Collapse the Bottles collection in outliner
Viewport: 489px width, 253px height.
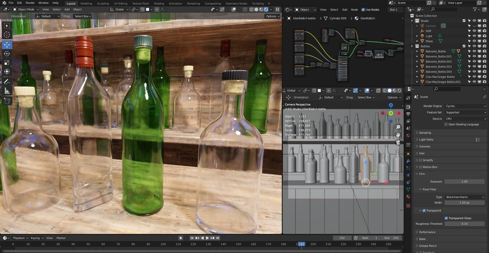pos(412,46)
